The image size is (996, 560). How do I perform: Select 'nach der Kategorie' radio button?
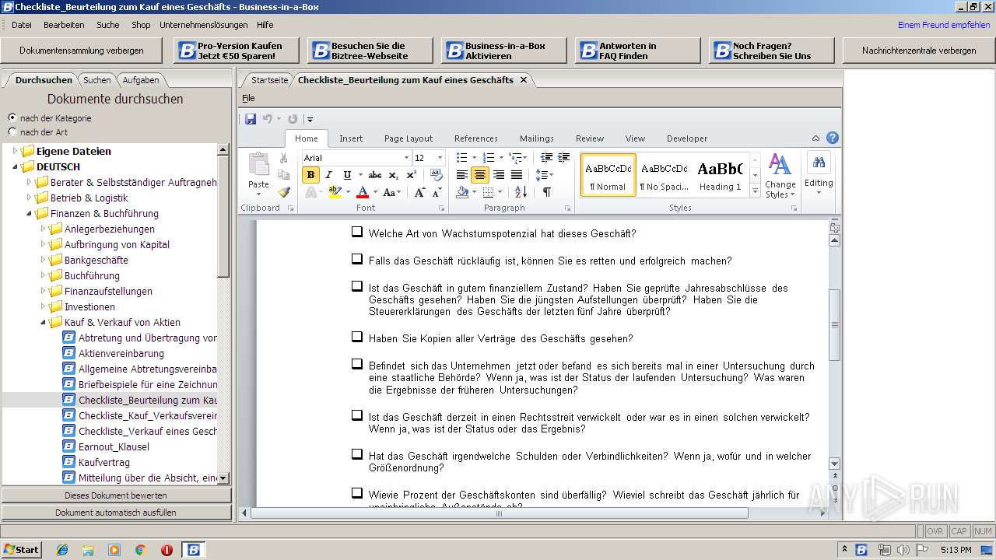[12, 117]
